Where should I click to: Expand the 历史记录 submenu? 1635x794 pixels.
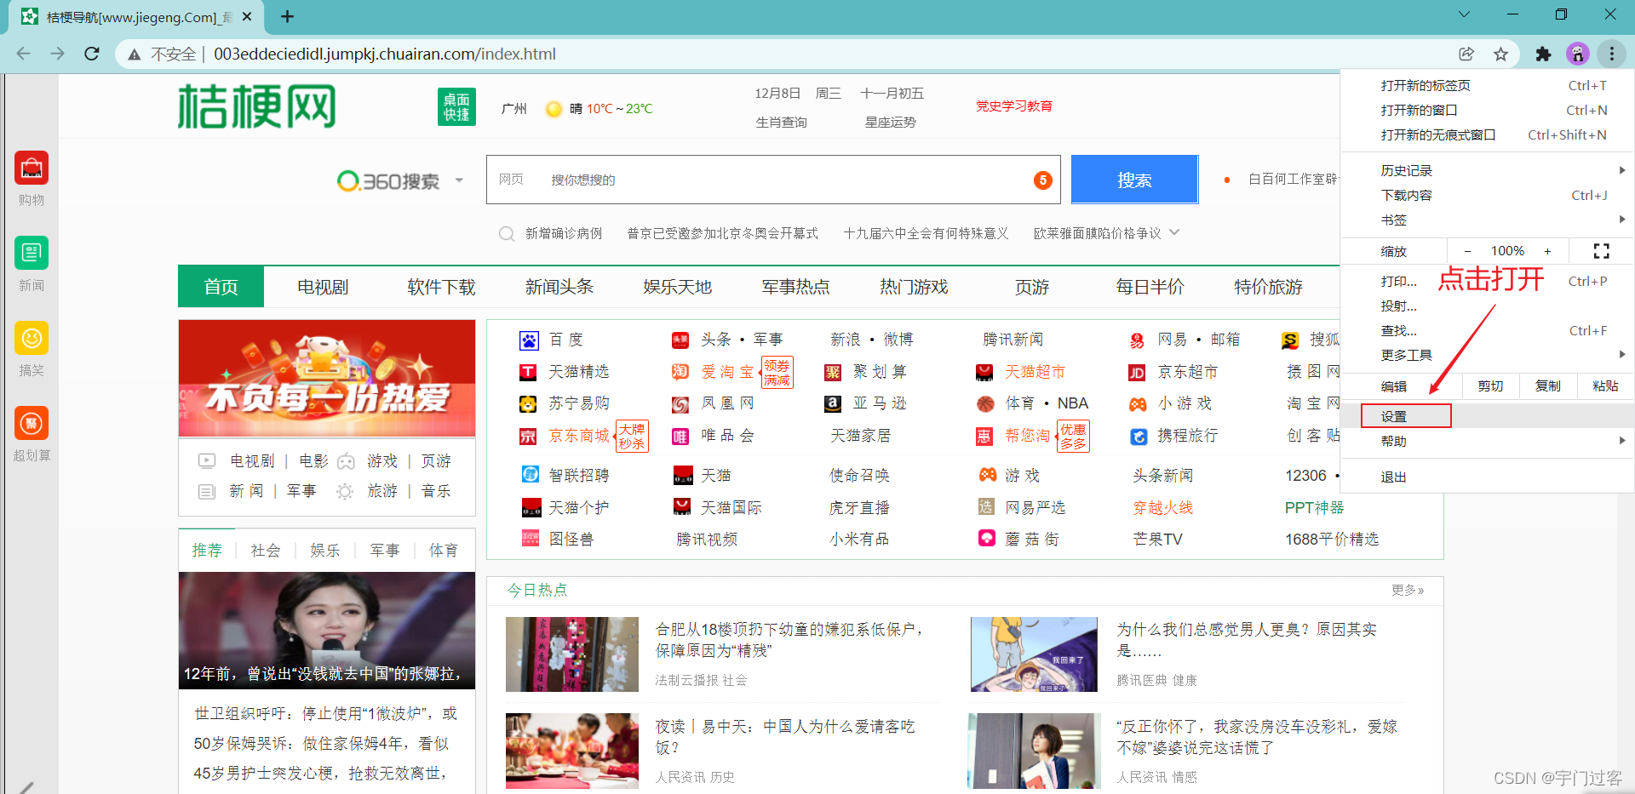[1621, 170]
